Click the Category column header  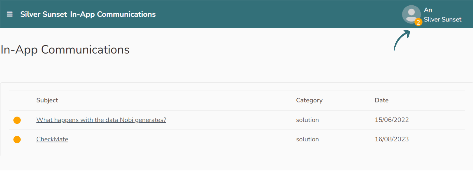coord(309,100)
